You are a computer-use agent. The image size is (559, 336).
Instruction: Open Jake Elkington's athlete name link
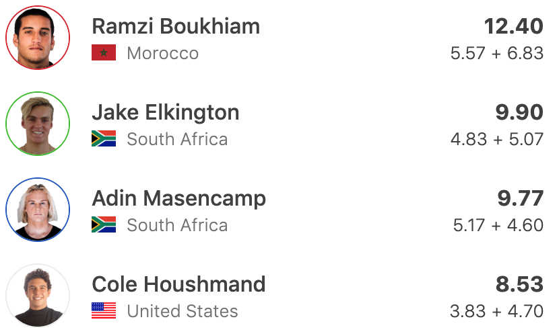[x=166, y=112]
